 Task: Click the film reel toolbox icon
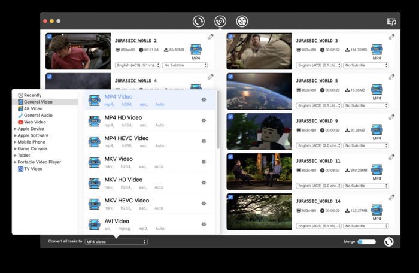coord(242,22)
